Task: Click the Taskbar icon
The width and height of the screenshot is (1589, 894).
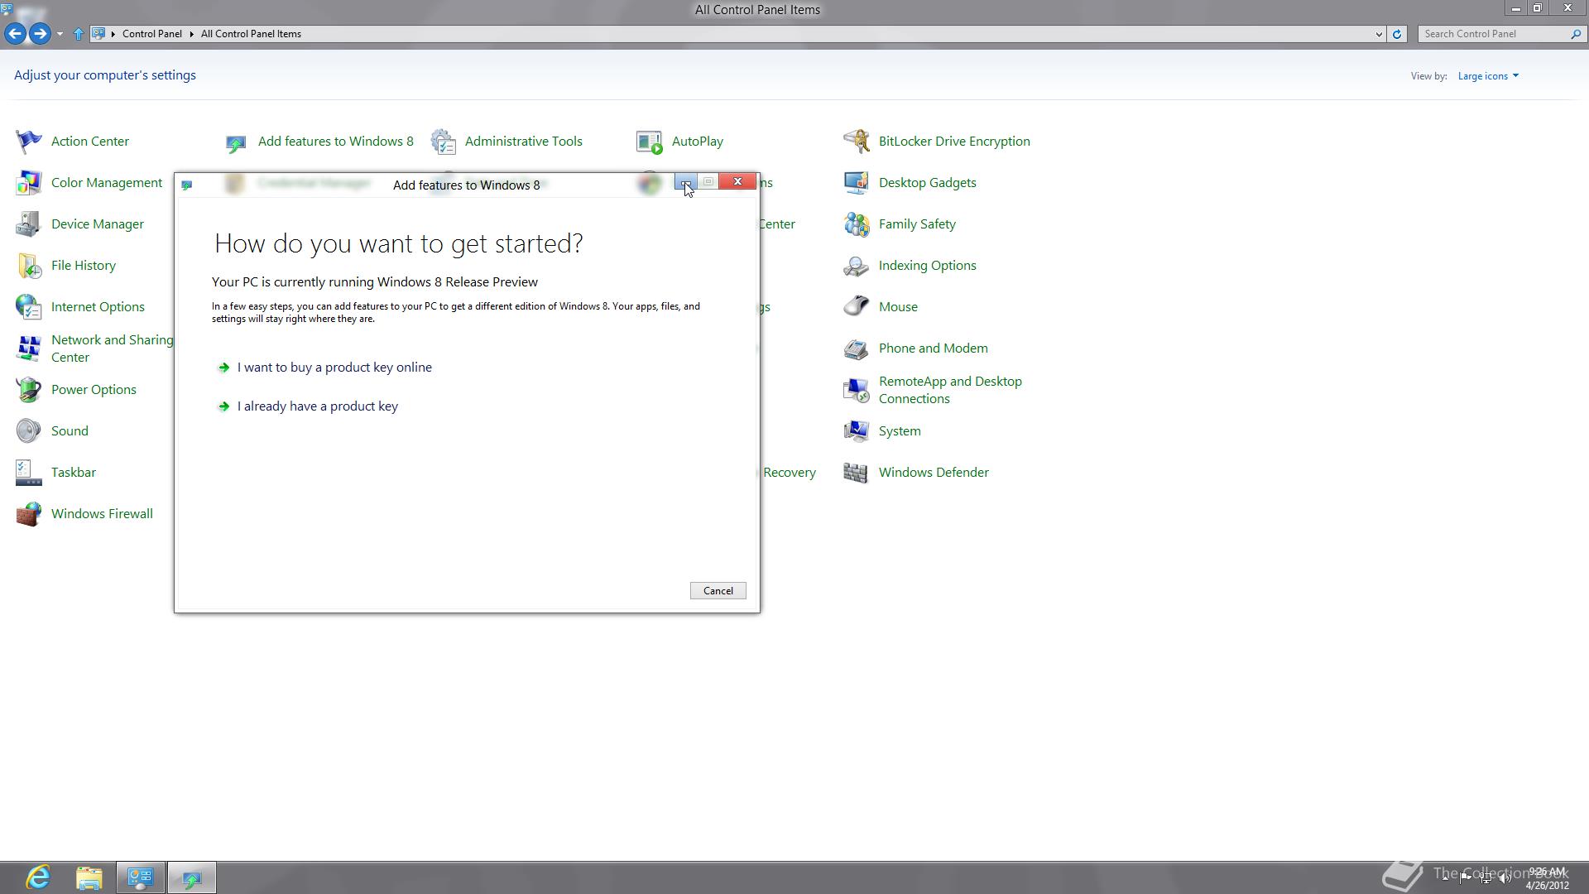Action: (x=29, y=473)
